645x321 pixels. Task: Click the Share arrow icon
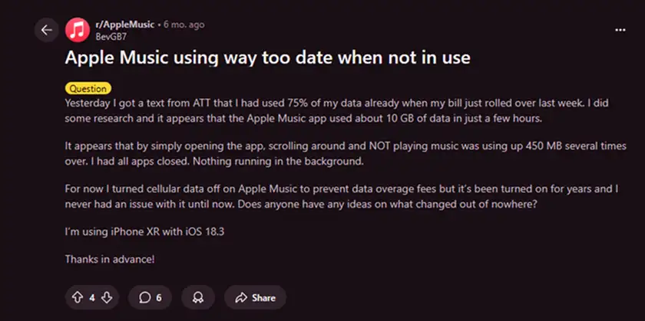tap(240, 296)
